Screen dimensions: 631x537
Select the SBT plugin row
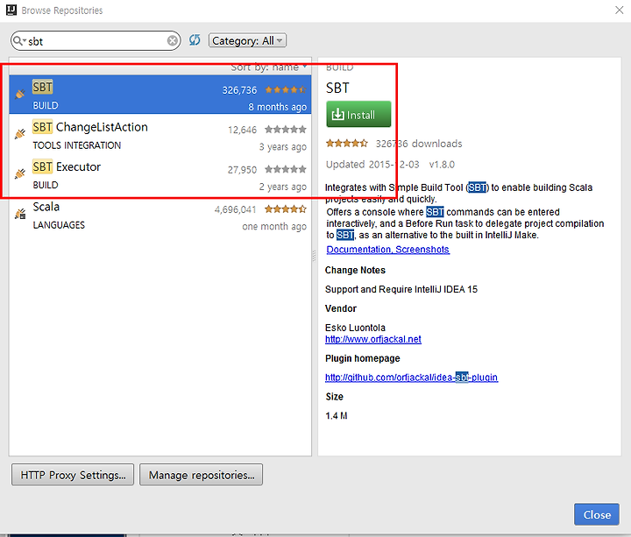[x=160, y=95]
